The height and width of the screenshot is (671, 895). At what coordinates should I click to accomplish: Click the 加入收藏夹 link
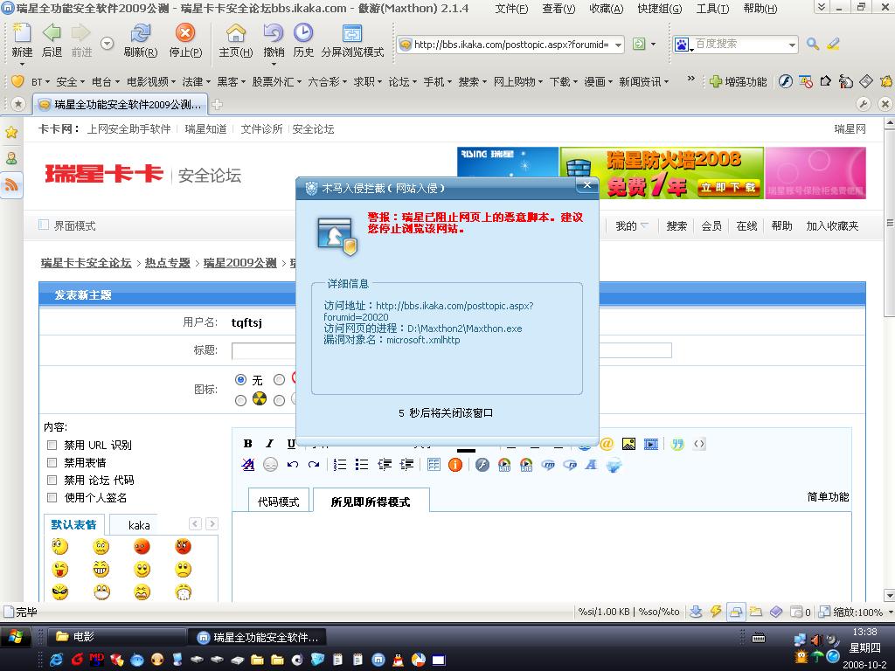tap(832, 226)
